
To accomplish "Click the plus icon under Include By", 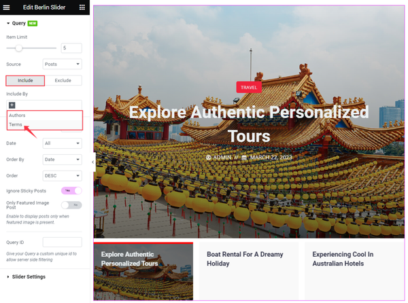I will tap(12, 105).
